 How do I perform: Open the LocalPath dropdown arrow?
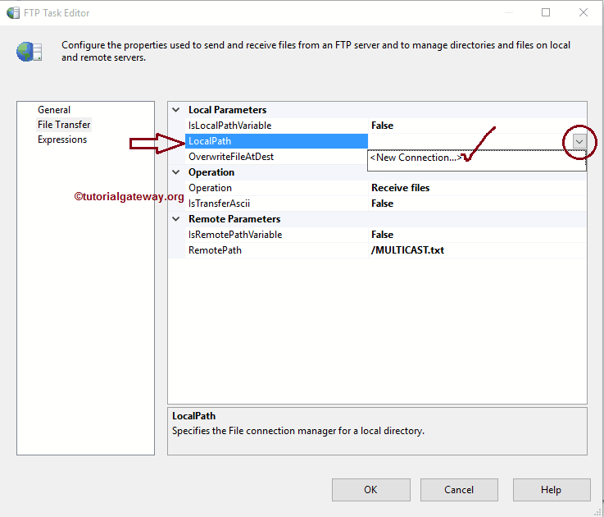tap(579, 141)
